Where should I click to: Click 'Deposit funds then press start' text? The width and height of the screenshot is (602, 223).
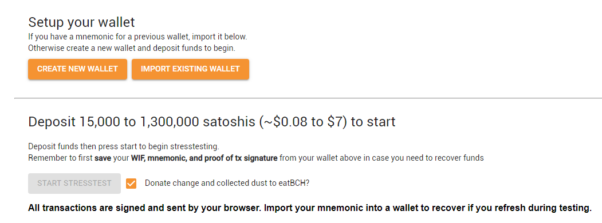pyautogui.click(x=124, y=147)
